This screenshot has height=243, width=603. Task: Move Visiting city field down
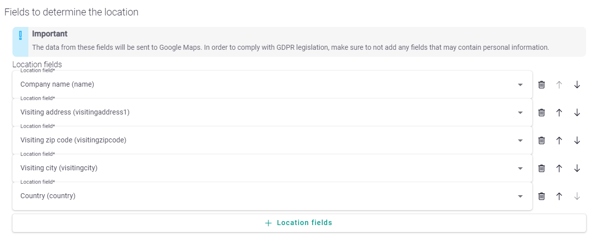pos(577,168)
